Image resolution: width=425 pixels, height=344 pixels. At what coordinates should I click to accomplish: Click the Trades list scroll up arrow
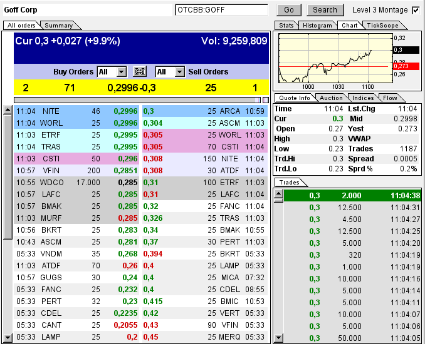click(279, 195)
